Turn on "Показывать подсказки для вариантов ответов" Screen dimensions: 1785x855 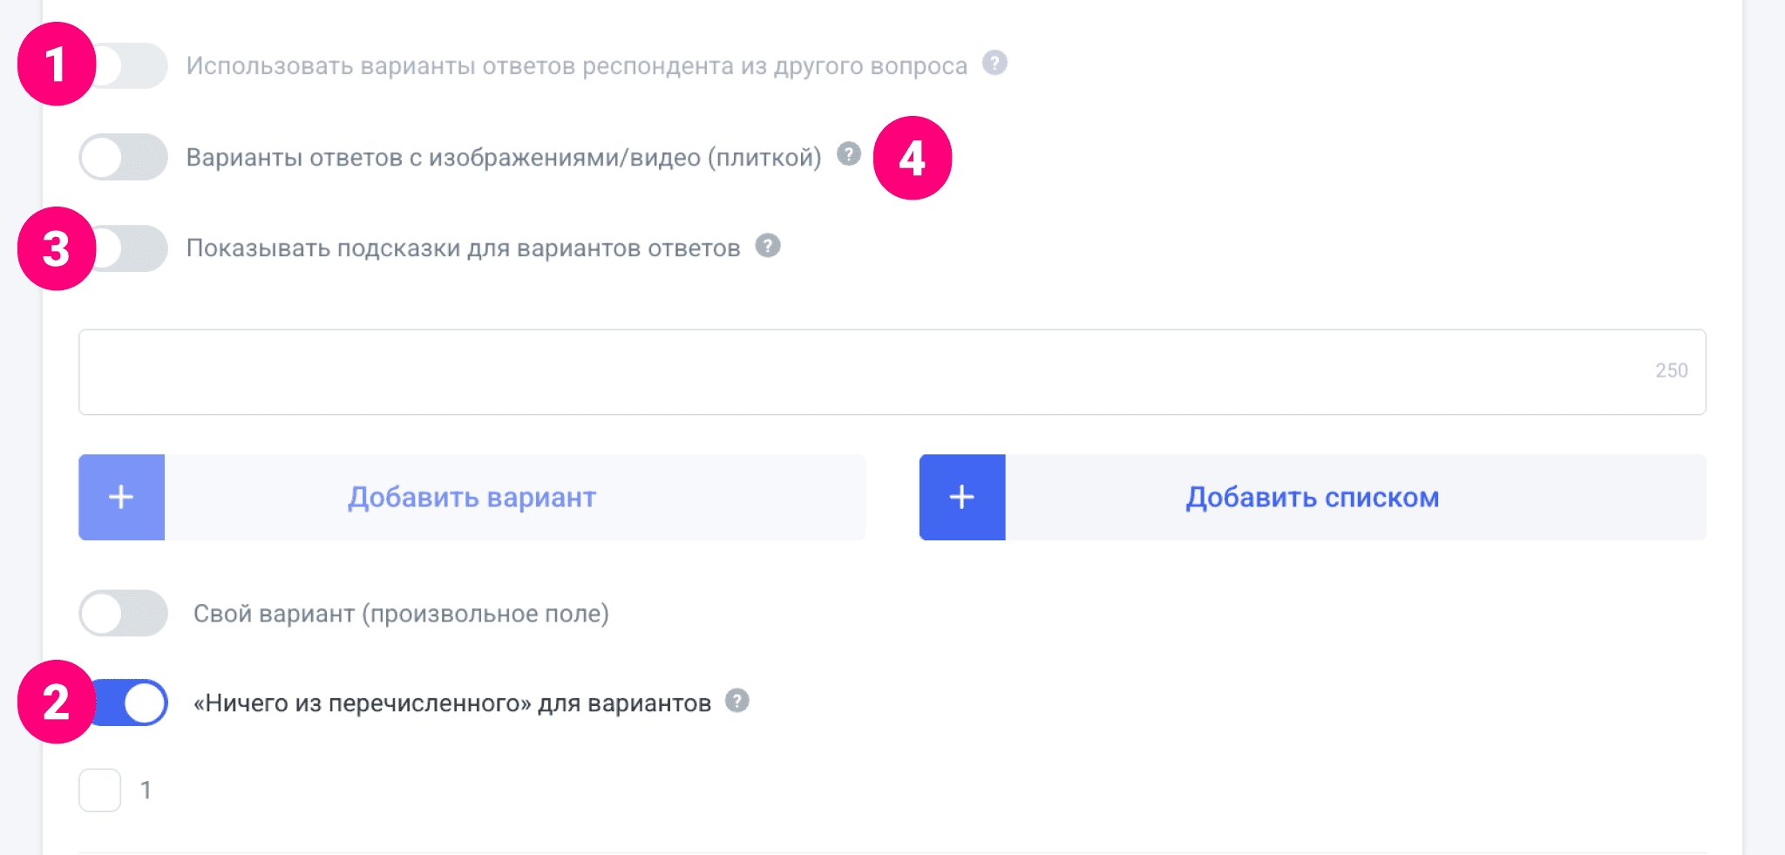[x=131, y=248]
